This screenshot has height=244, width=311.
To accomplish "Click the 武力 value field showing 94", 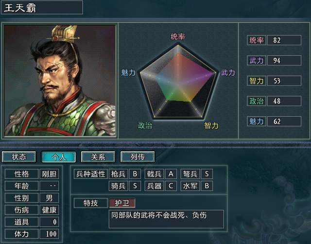I will tap(284, 60).
